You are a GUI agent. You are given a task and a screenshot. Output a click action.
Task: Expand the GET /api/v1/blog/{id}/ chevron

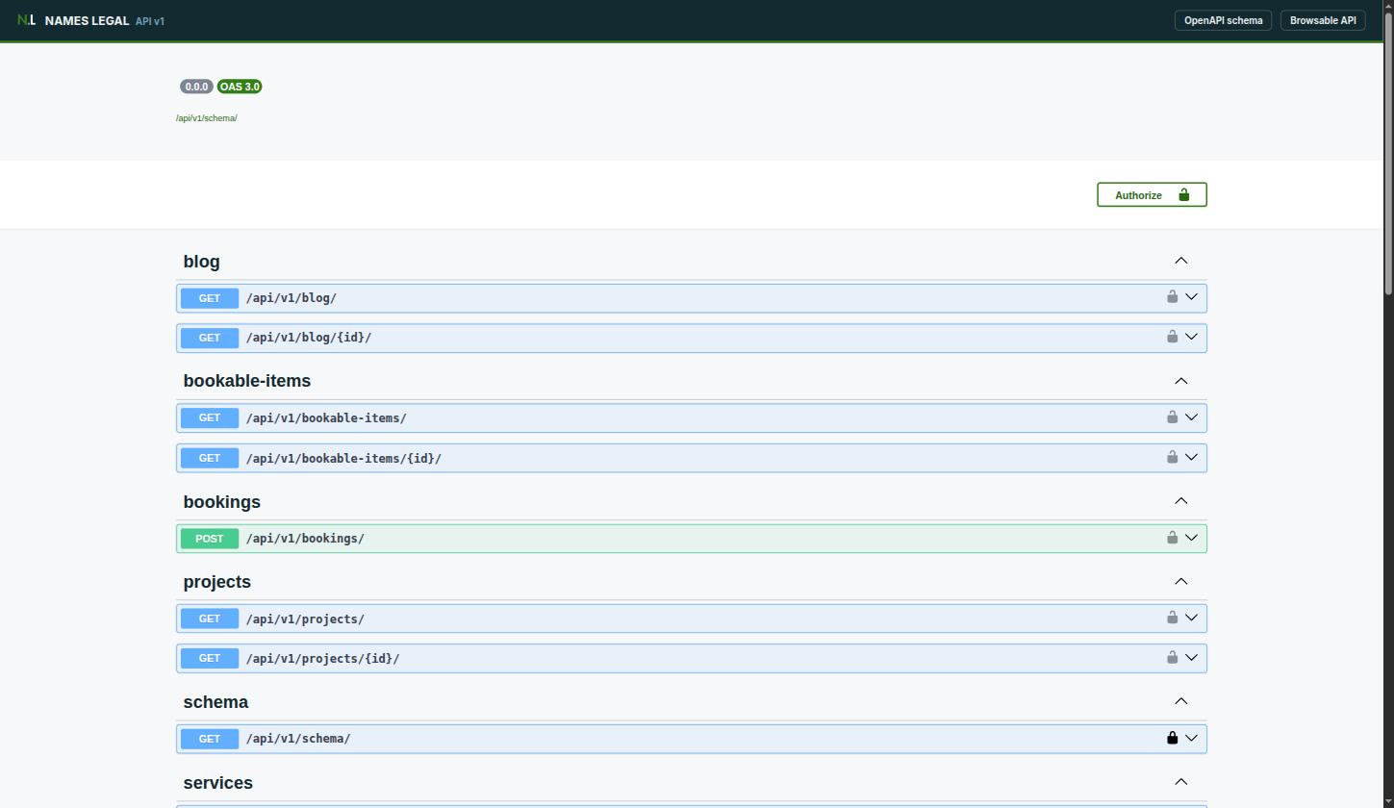[x=1191, y=337]
